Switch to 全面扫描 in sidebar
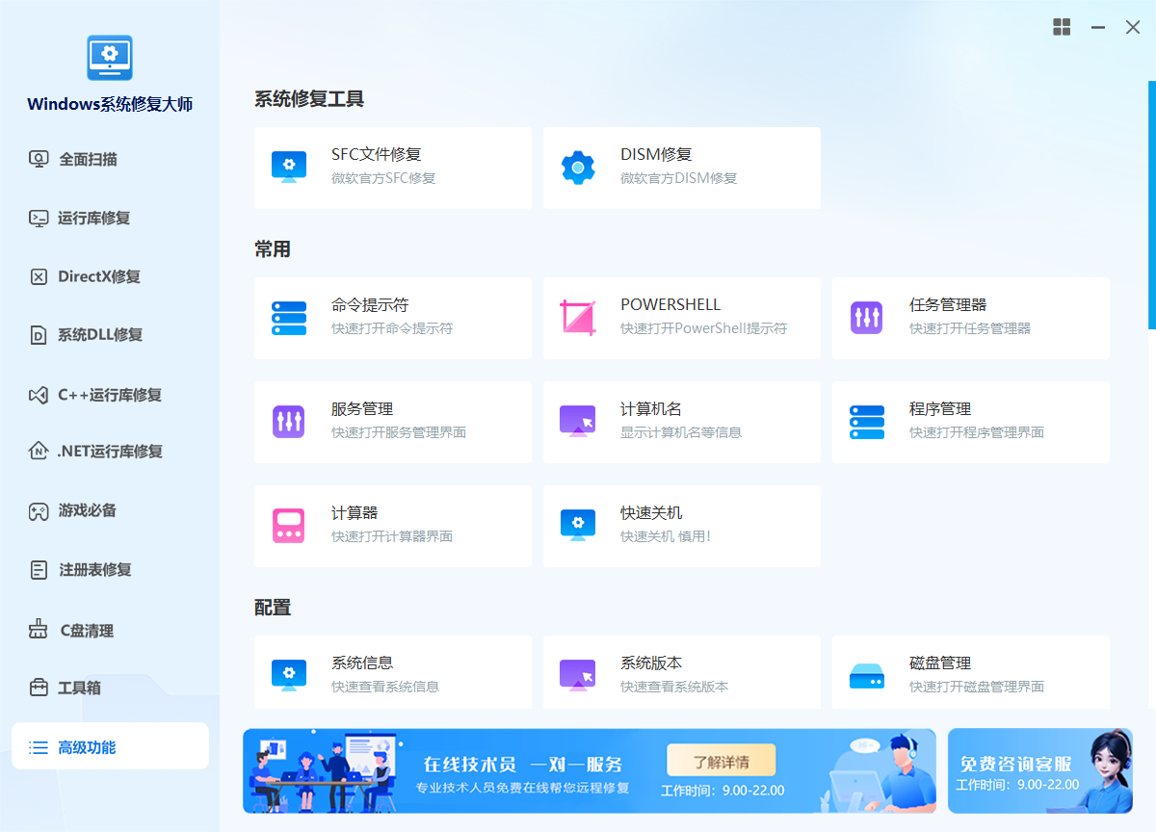1156x832 pixels. tap(88, 160)
